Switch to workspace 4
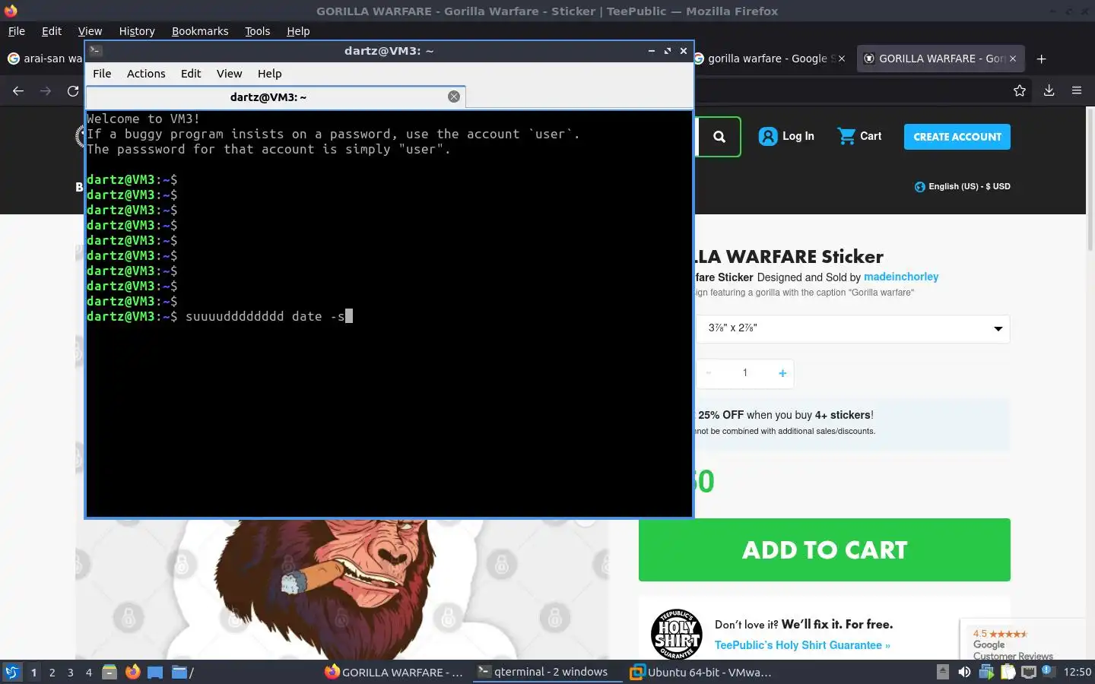Image resolution: width=1095 pixels, height=684 pixels. [89, 672]
